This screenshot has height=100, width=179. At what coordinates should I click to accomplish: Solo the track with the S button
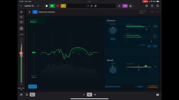point(21,17)
